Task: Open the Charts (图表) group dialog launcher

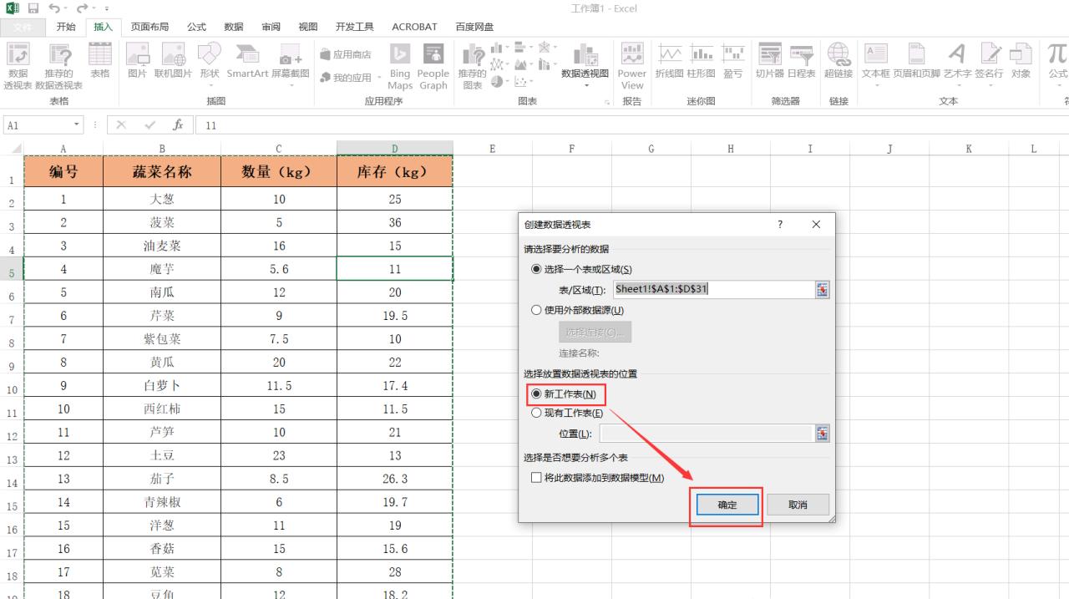Action: tap(607, 102)
